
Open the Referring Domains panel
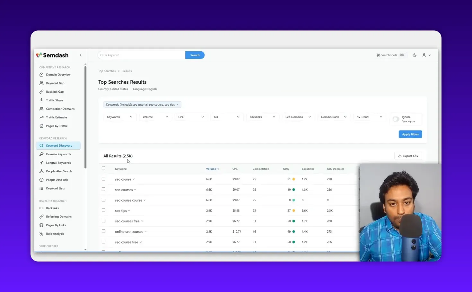[59, 216]
